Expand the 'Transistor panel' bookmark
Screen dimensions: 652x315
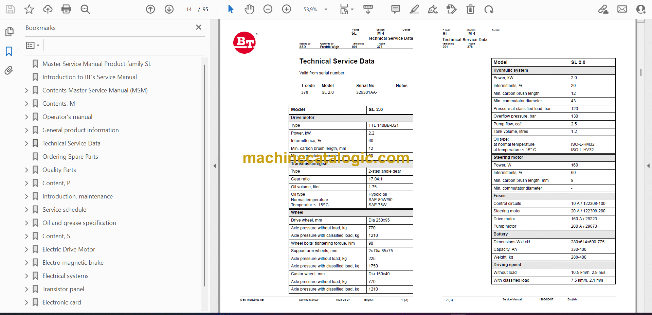point(26,289)
